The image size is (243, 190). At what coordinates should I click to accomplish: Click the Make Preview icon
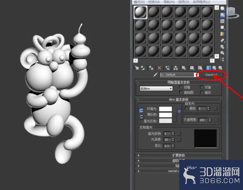pyautogui.click(x=222, y=40)
